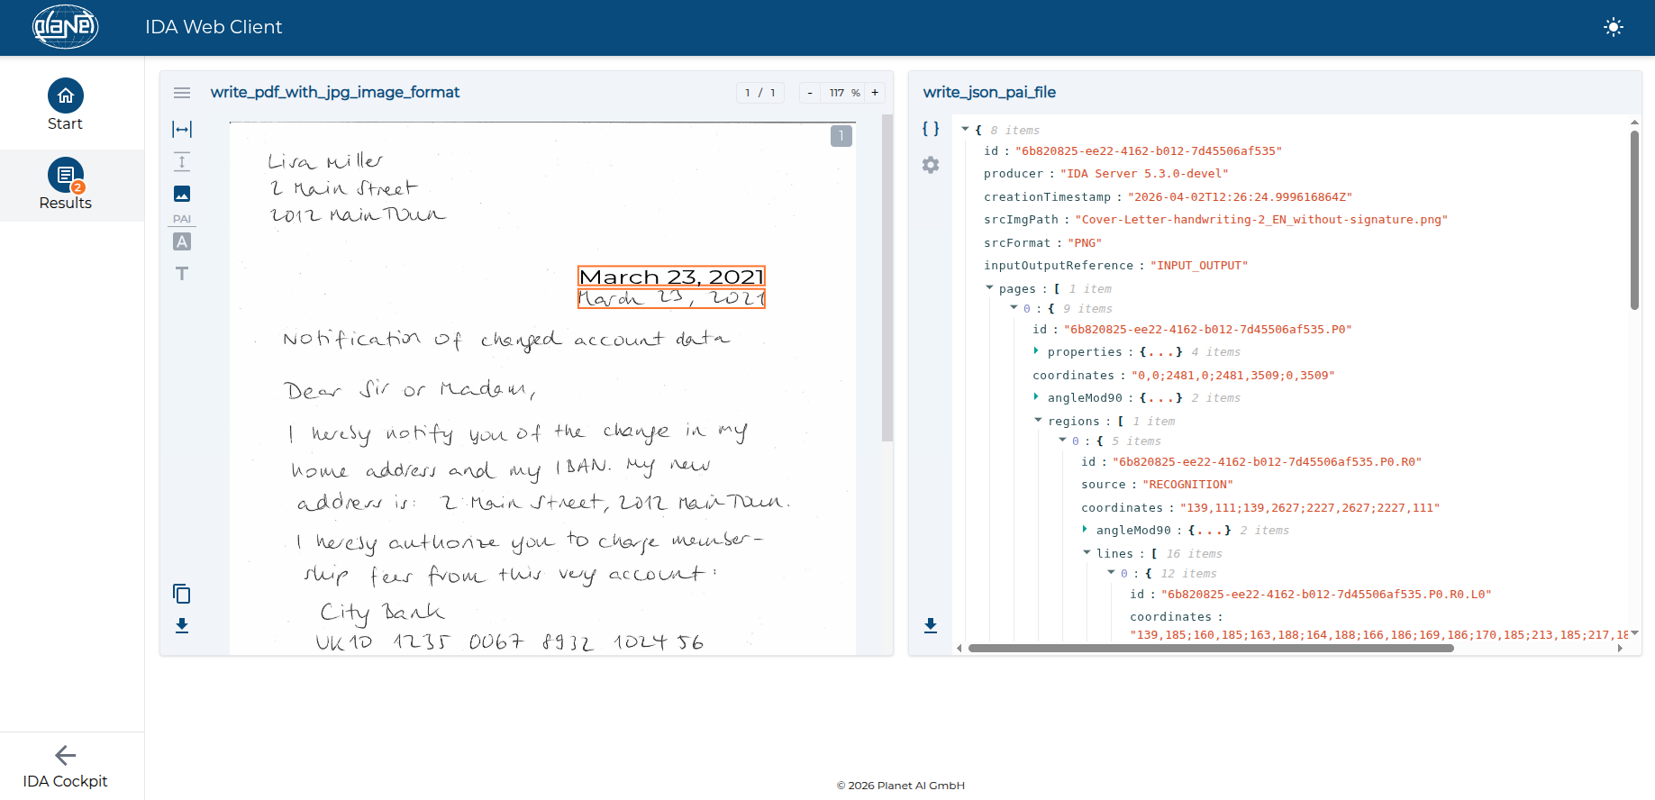Copy the document text using copy icon
Screen dimensions: 1655x800
182,594
